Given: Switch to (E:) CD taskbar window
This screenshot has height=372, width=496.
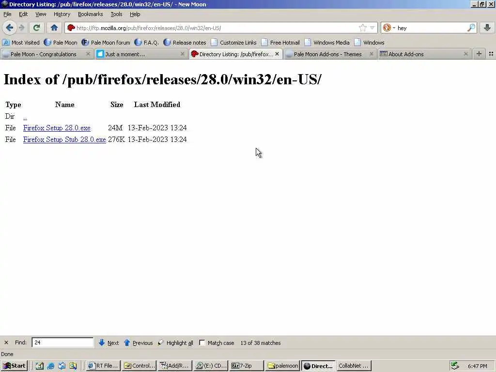Looking at the screenshot, I should (211, 366).
